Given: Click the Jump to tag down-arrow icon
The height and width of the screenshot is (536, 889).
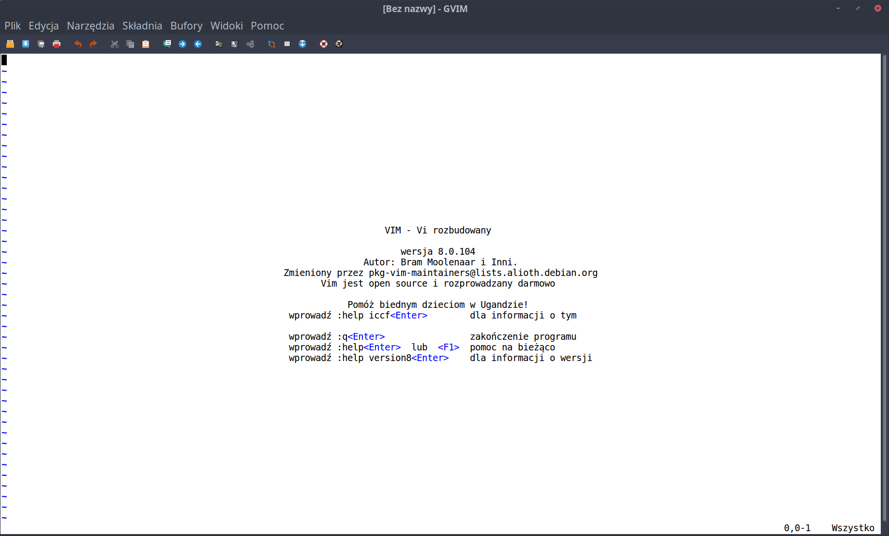Looking at the screenshot, I should 302,44.
